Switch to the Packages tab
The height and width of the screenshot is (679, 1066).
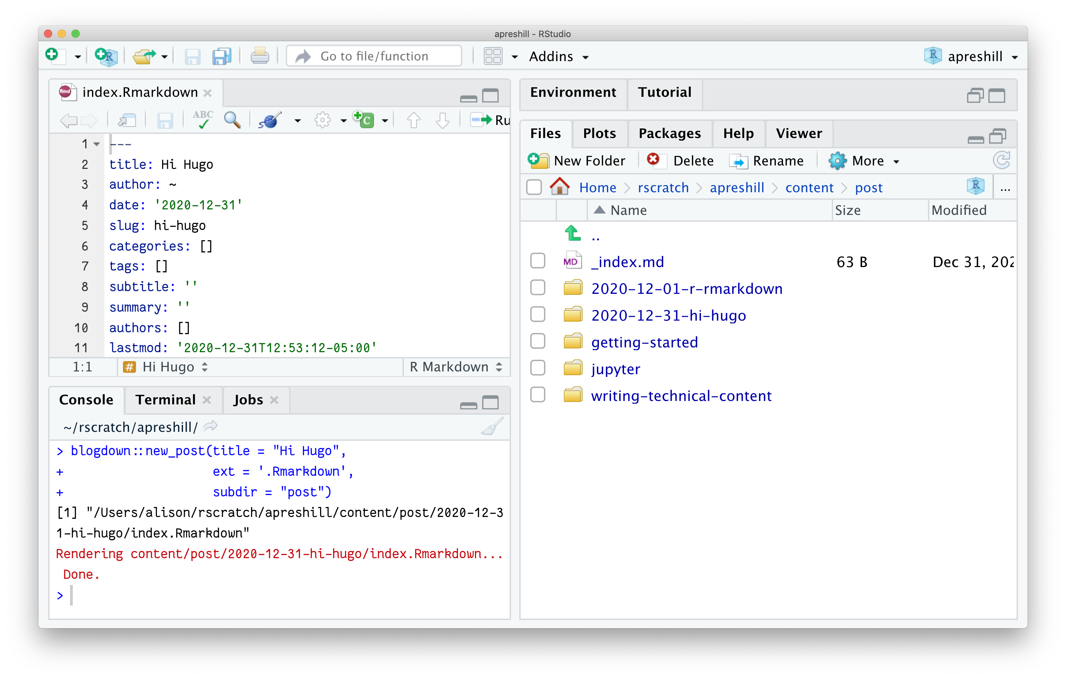click(x=670, y=133)
